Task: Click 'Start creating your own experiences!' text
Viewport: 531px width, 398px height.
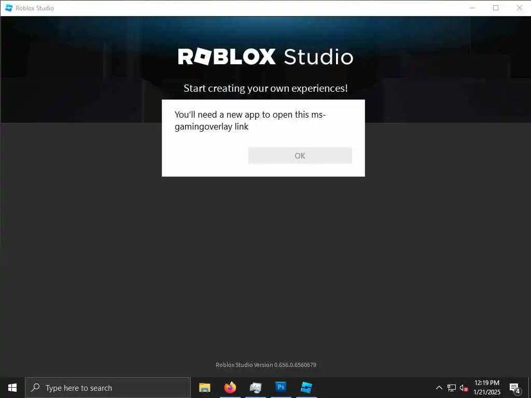Action: tap(265, 88)
